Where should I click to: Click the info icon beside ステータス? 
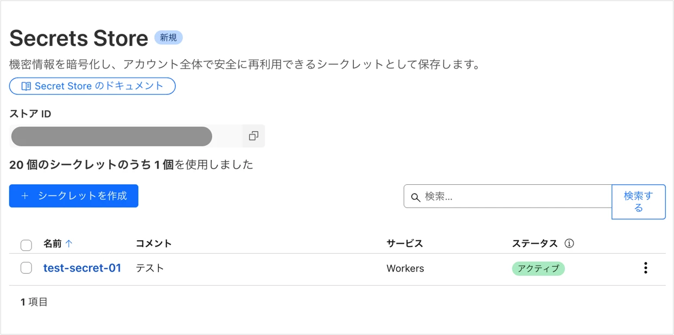click(569, 243)
